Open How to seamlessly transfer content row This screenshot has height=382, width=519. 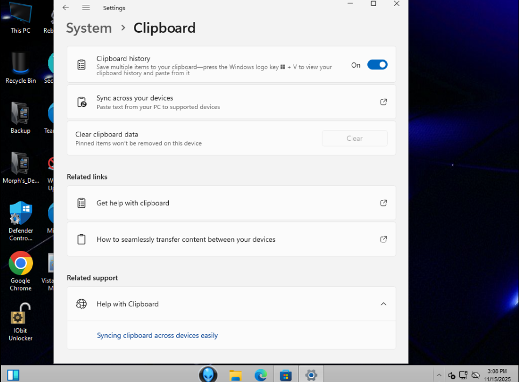[x=231, y=240]
